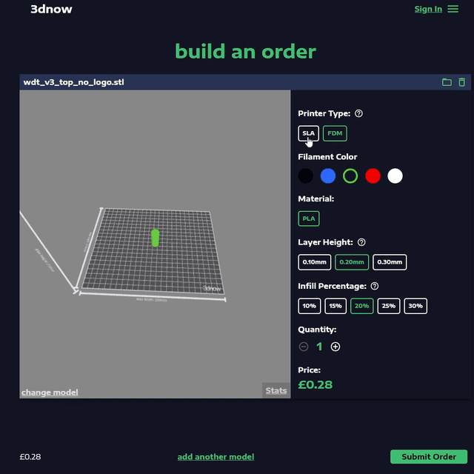Open the Stats panel in viewer

tap(276, 390)
